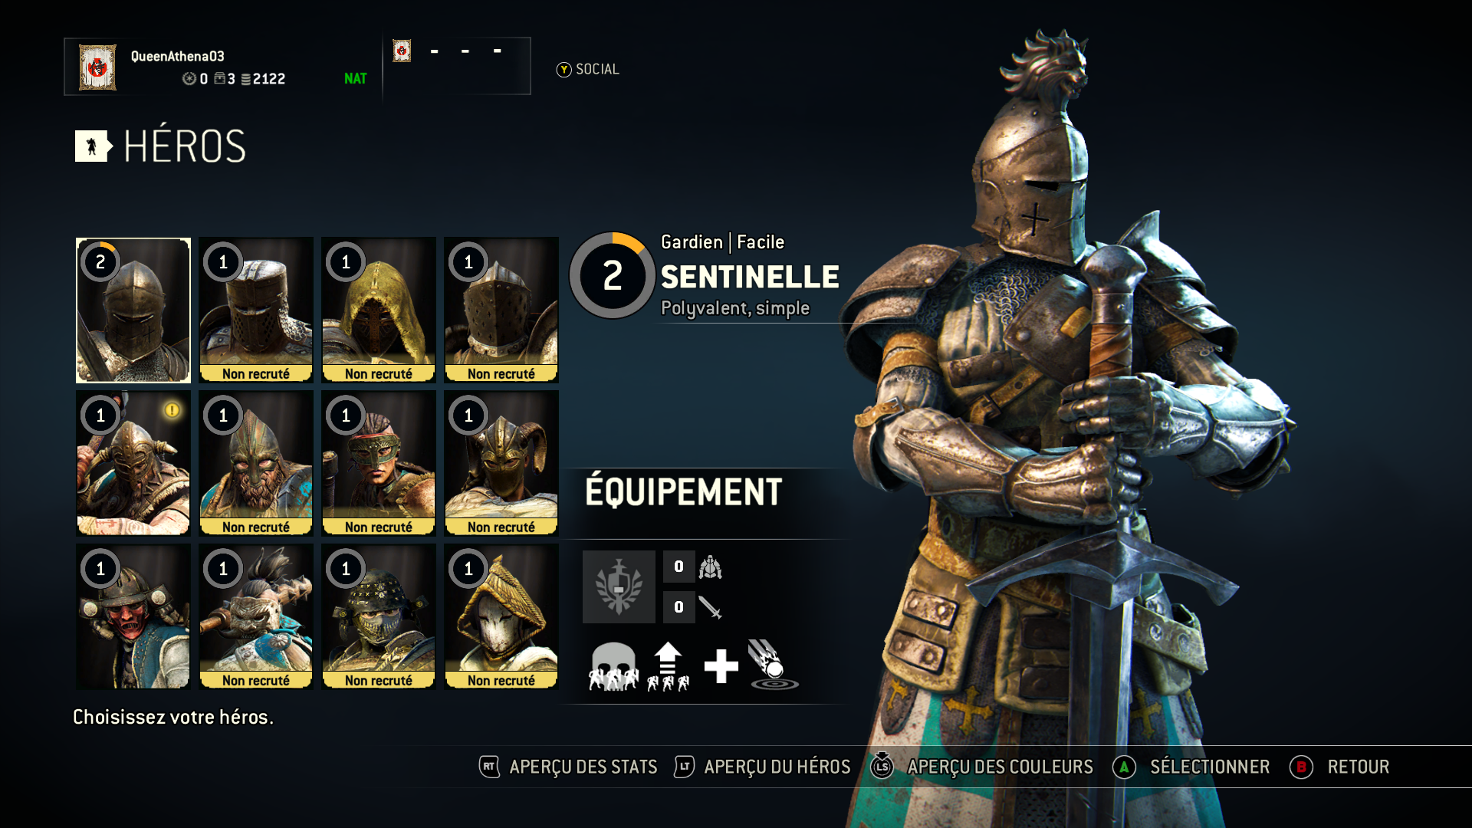Click the Héros section icon beside the title
Screen dimensions: 1472x828
click(94, 146)
